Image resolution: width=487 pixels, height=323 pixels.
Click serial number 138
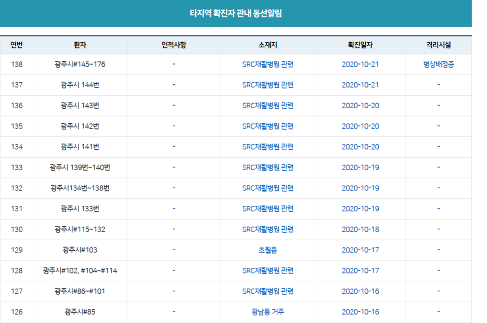point(17,64)
